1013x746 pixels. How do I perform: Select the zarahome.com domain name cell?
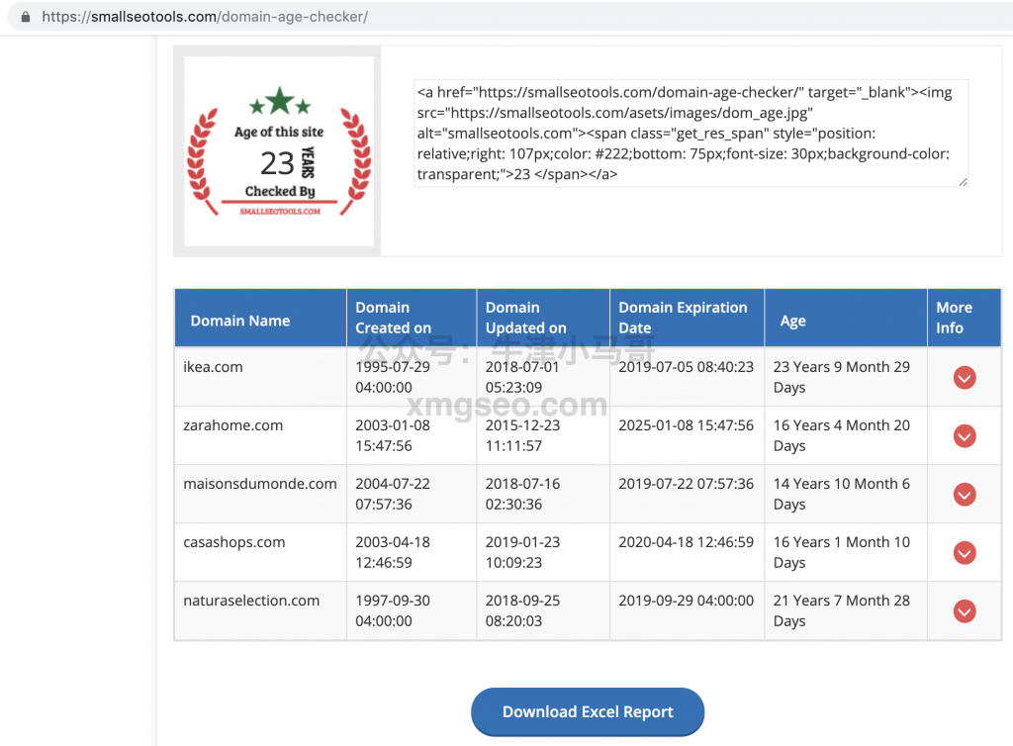coord(260,435)
